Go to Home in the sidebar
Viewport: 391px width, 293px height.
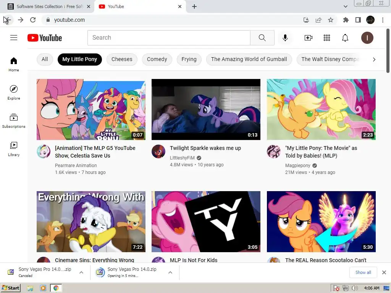tap(14, 64)
